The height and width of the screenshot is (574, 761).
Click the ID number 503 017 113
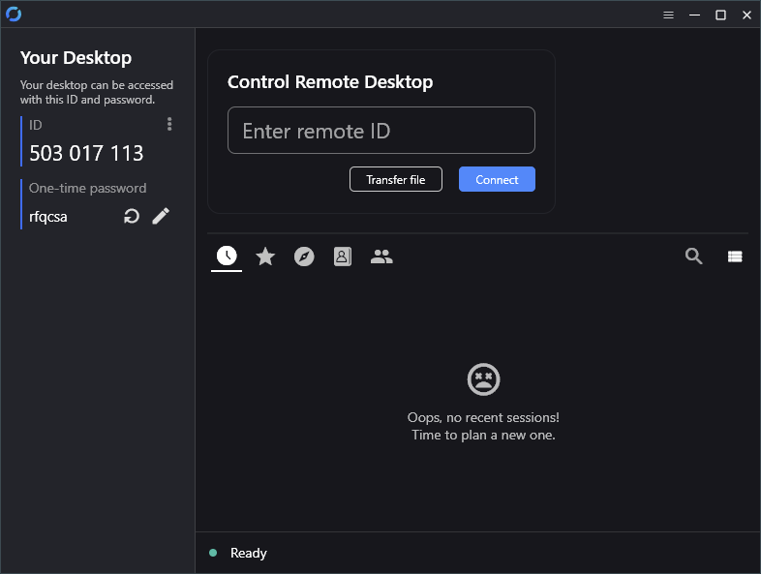click(x=86, y=153)
